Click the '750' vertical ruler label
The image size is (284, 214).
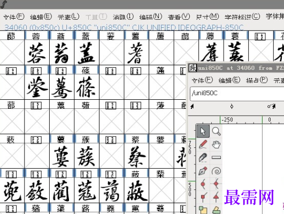click(190, 147)
